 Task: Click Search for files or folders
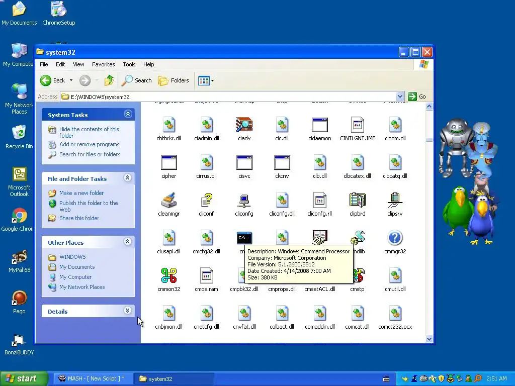(x=90, y=154)
